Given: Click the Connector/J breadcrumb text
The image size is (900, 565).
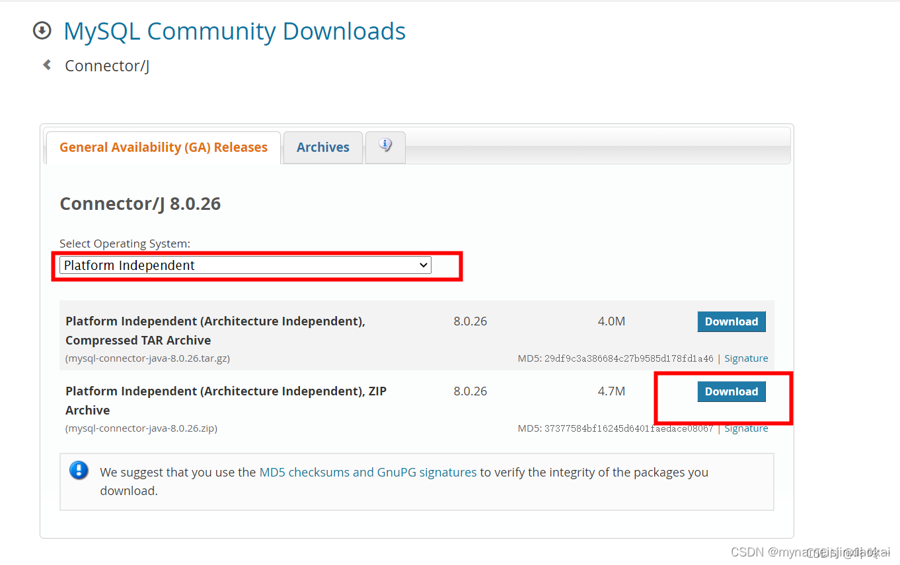Looking at the screenshot, I should point(107,65).
